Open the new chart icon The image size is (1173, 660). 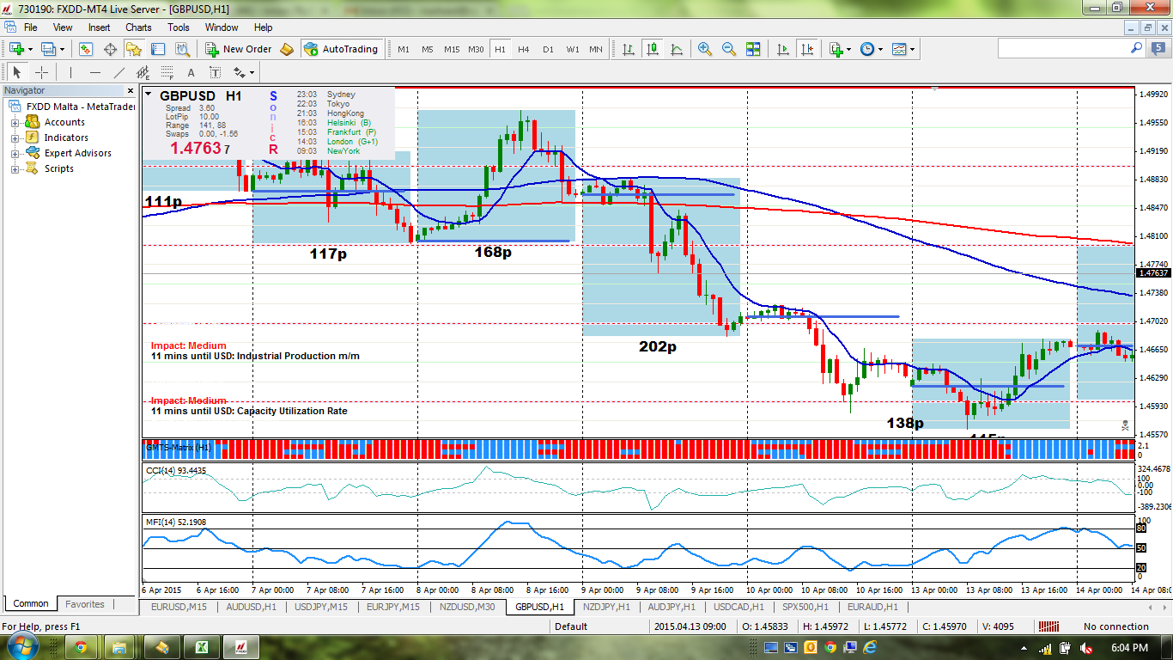(16, 49)
